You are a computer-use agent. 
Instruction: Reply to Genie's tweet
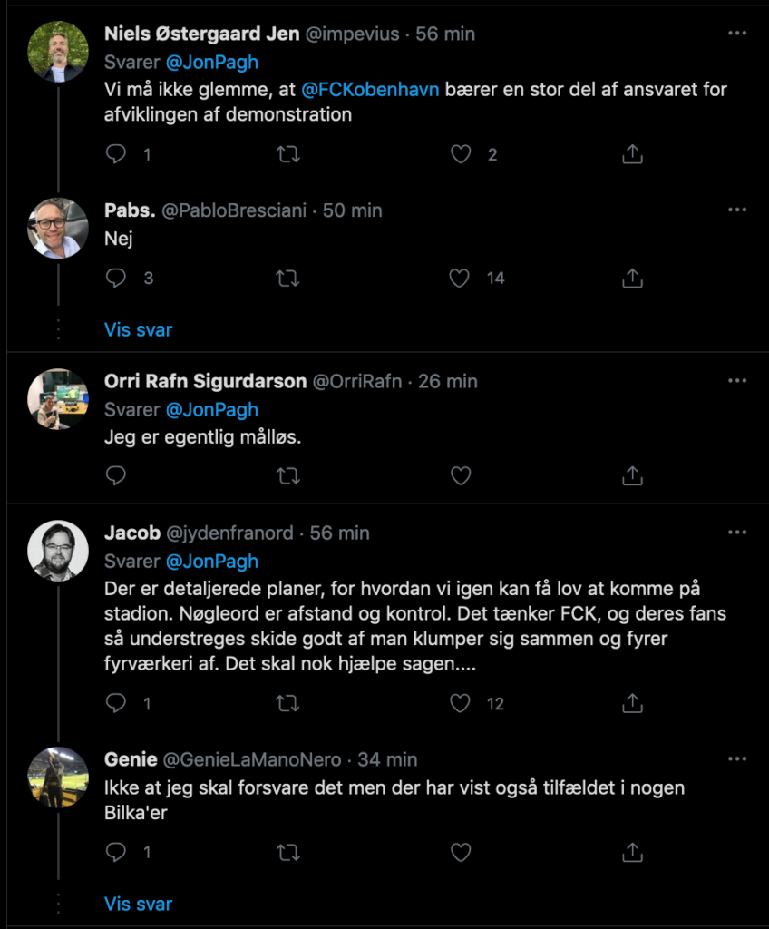[x=116, y=852]
